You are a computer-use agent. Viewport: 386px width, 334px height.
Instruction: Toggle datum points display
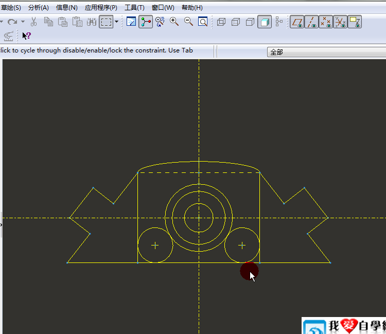[326, 22]
